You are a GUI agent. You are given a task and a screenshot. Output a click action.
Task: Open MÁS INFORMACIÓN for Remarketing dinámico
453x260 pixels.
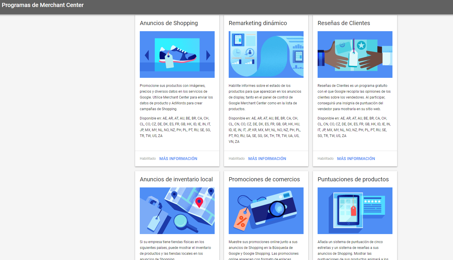[x=267, y=159]
